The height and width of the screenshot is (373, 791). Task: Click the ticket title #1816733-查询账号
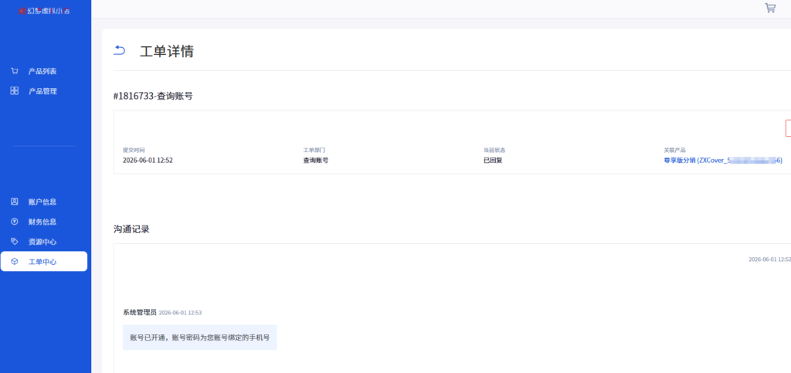click(153, 96)
